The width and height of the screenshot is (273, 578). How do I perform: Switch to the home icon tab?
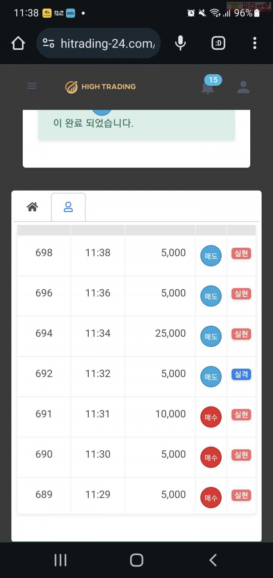pyautogui.click(x=32, y=207)
